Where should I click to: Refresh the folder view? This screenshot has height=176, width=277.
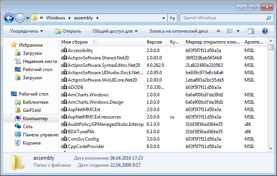click(x=172, y=18)
